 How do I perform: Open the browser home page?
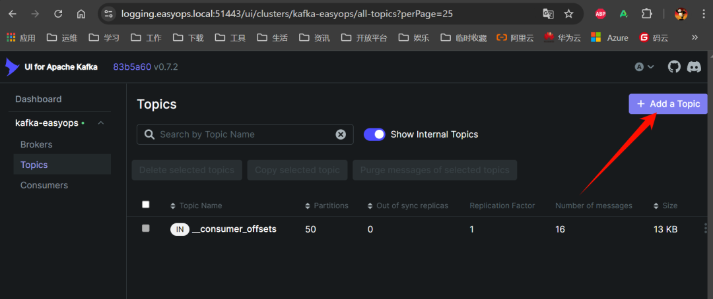(81, 14)
